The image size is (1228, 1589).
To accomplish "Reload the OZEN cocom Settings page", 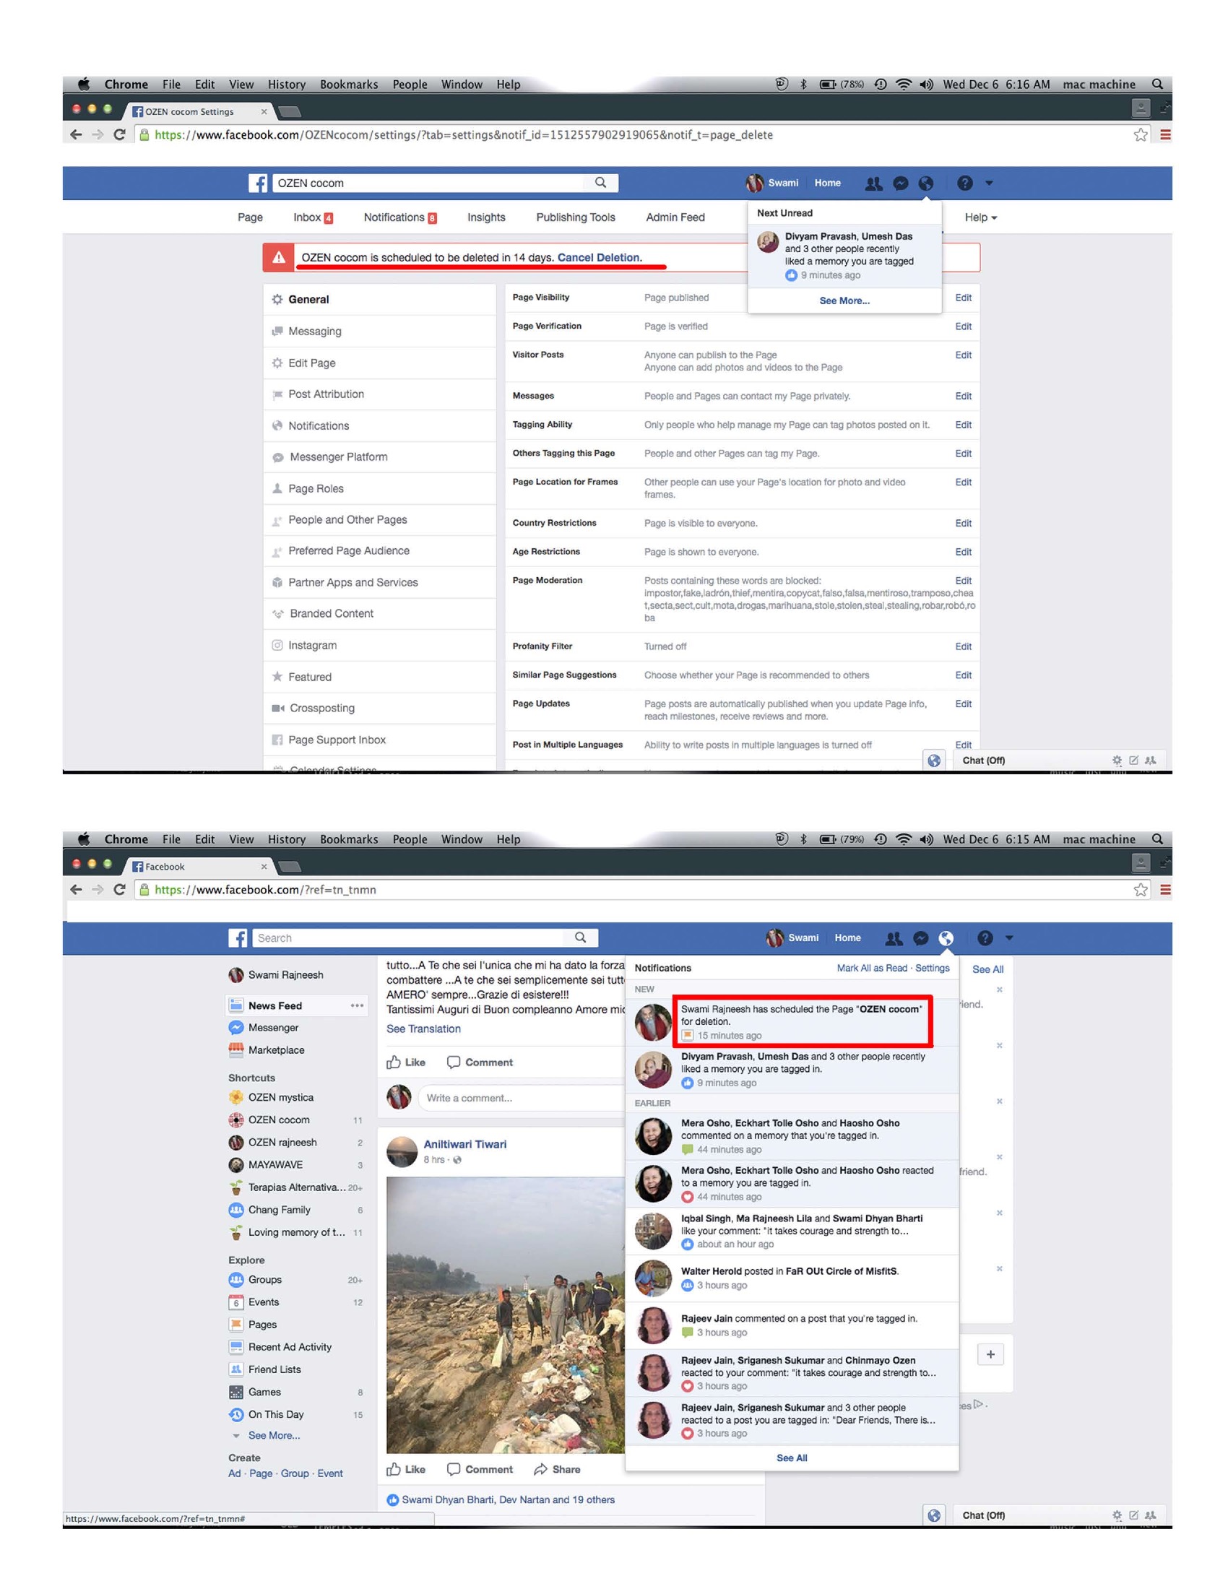I will [x=120, y=134].
